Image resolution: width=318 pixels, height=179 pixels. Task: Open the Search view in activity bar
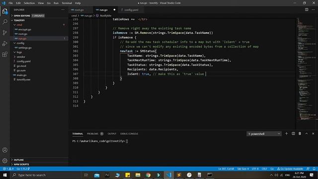pyautogui.click(x=5, y=22)
